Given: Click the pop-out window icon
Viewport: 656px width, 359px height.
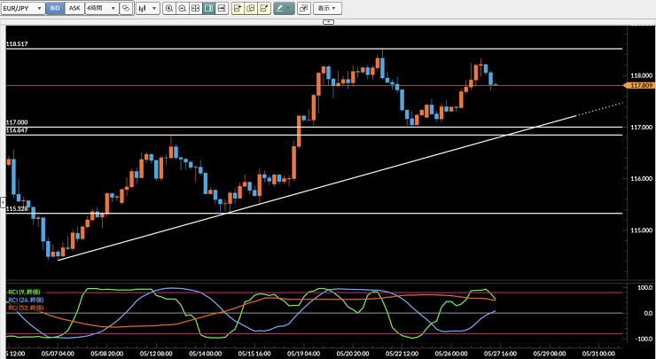Looking at the screenshot, I should pos(304,8).
